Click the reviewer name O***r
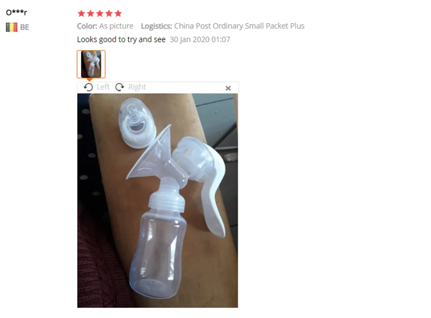Image resolution: width=431 pixels, height=318 pixels. click(17, 12)
